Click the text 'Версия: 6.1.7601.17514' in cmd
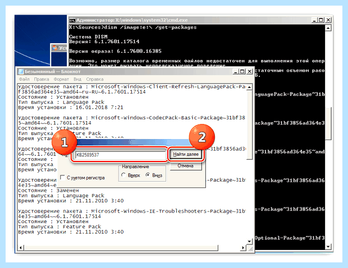The image size is (348, 268). tap(104, 41)
